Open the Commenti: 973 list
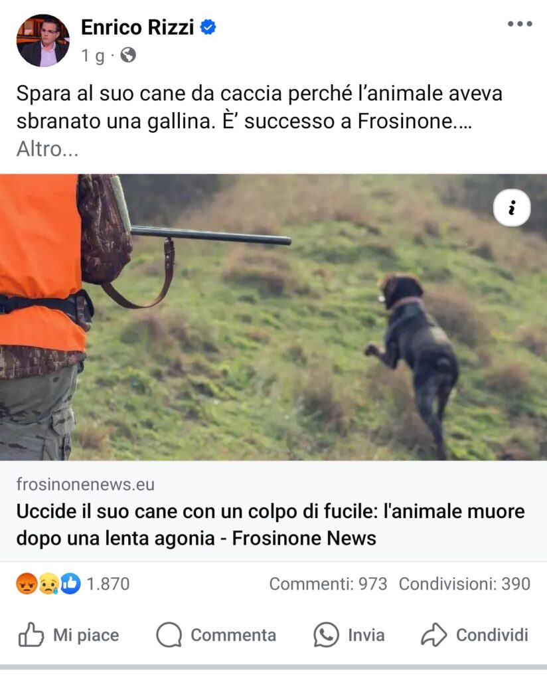 pos(328,584)
